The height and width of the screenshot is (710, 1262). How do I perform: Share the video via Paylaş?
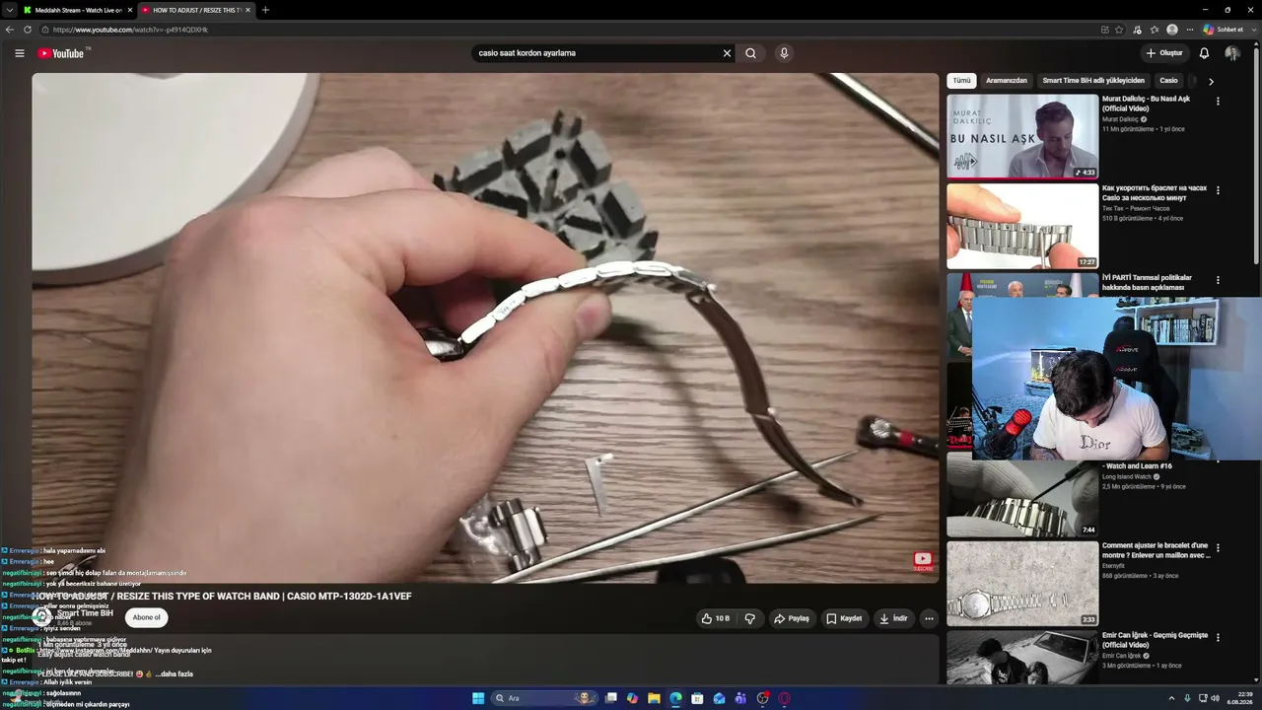[792, 618]
